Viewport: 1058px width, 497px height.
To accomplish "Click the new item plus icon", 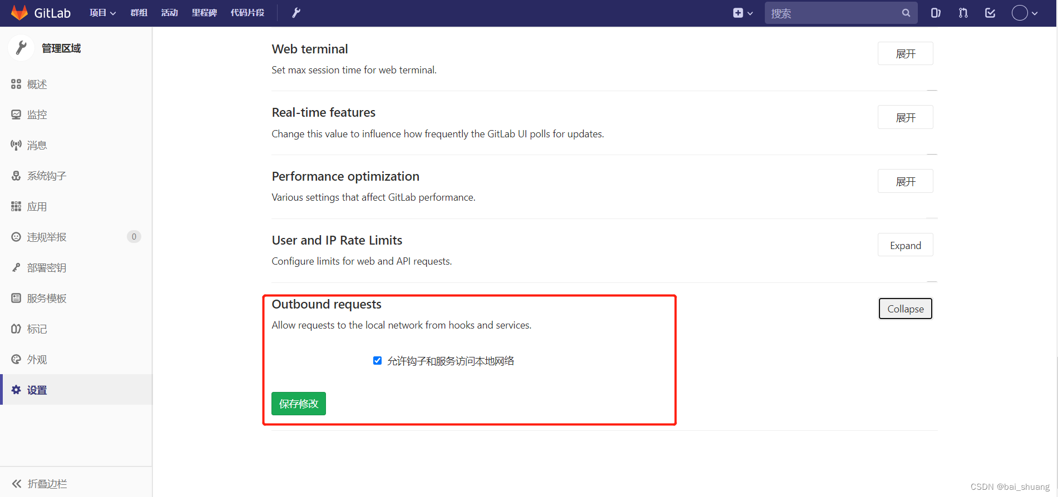I will tap(738, 13).
